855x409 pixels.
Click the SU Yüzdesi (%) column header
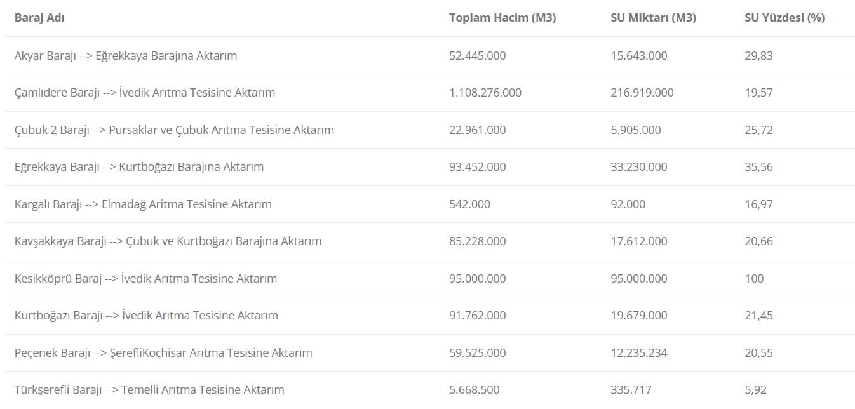(x=784, y=18)
